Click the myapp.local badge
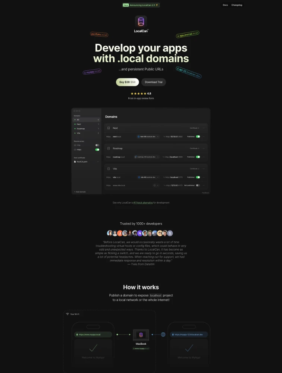Viewport: 282px width, 373px height. (92, 72)
